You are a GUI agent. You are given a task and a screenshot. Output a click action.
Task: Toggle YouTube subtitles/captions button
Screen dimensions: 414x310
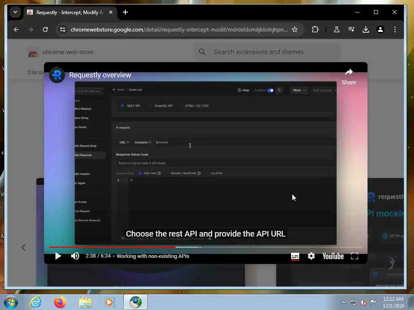coord(295,256)
